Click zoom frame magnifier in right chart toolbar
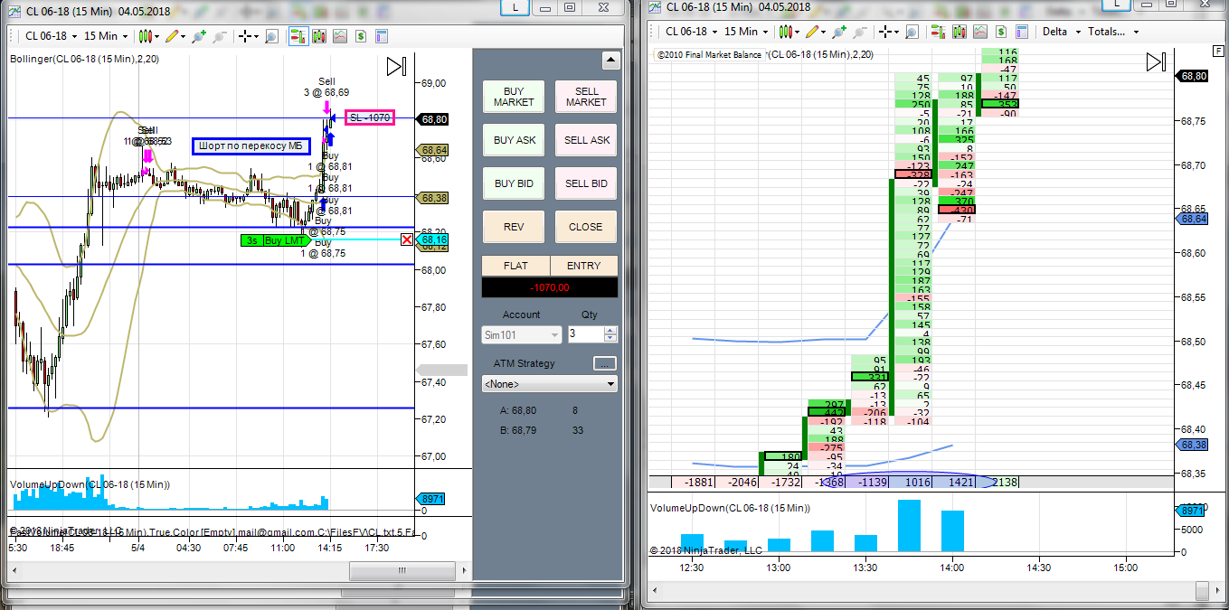1229x610 pixels. (x=912, y=32)
